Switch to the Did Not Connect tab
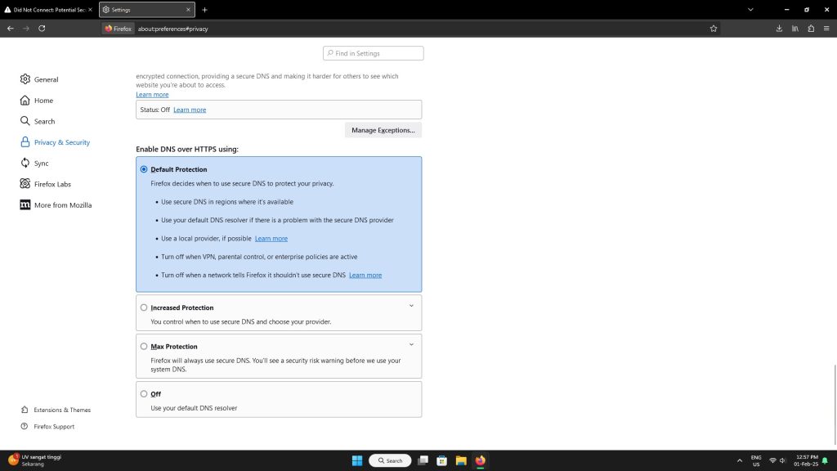This screenshot has width=837, height=471. (49, 10)
